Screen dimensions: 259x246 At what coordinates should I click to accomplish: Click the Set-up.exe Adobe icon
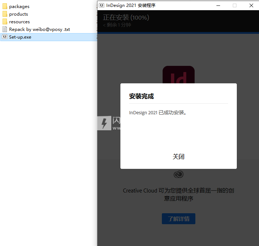point(5,37)
